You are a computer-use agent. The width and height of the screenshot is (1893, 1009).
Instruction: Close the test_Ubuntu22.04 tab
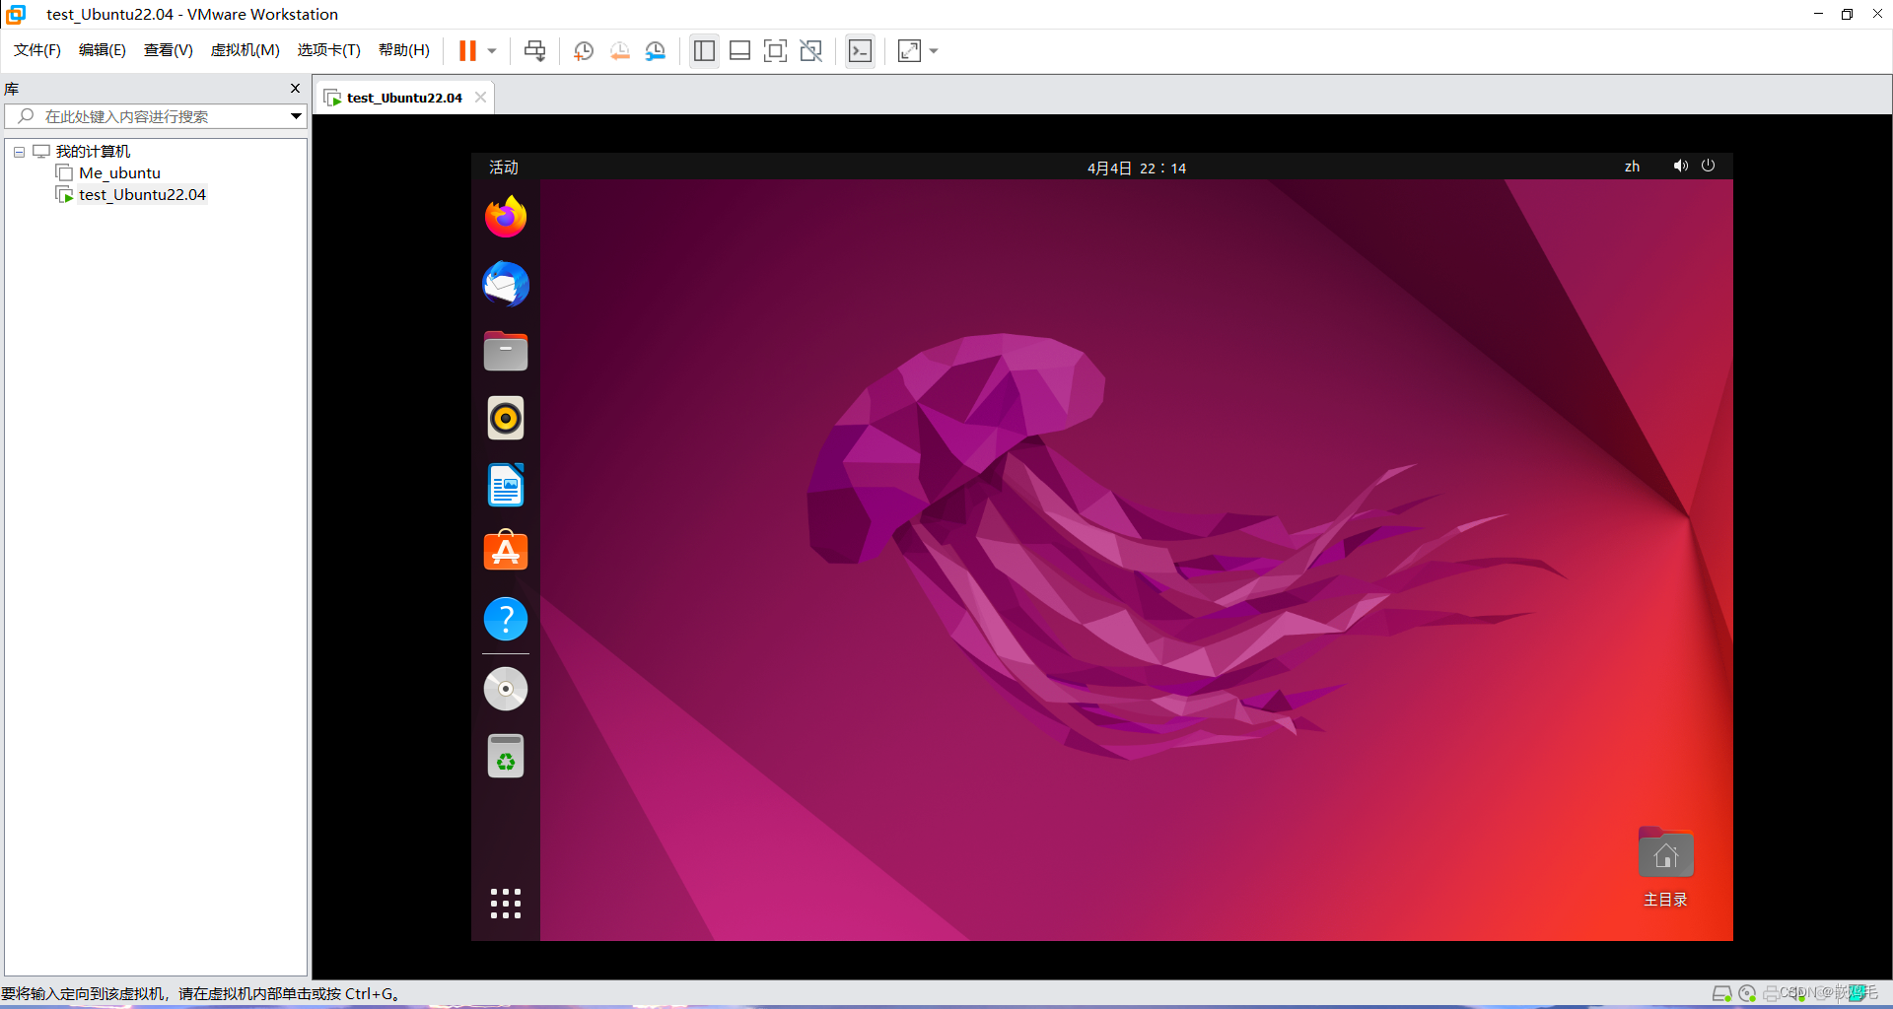(480, 97)
